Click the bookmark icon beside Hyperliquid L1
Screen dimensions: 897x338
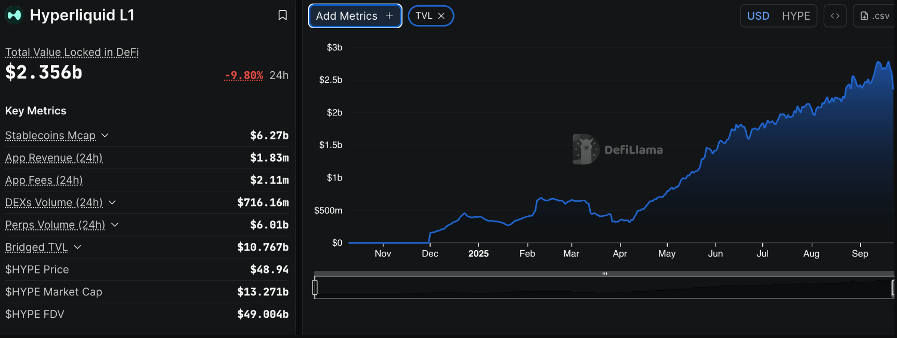pos(282,15)
